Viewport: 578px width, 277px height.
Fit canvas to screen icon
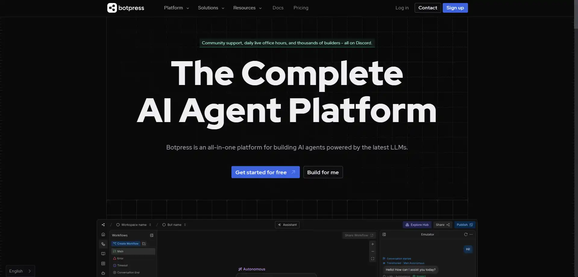point(372,259)
